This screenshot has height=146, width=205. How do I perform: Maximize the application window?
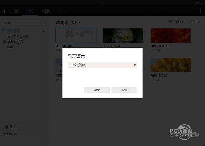pyautogui.click(x=197, y=3)
